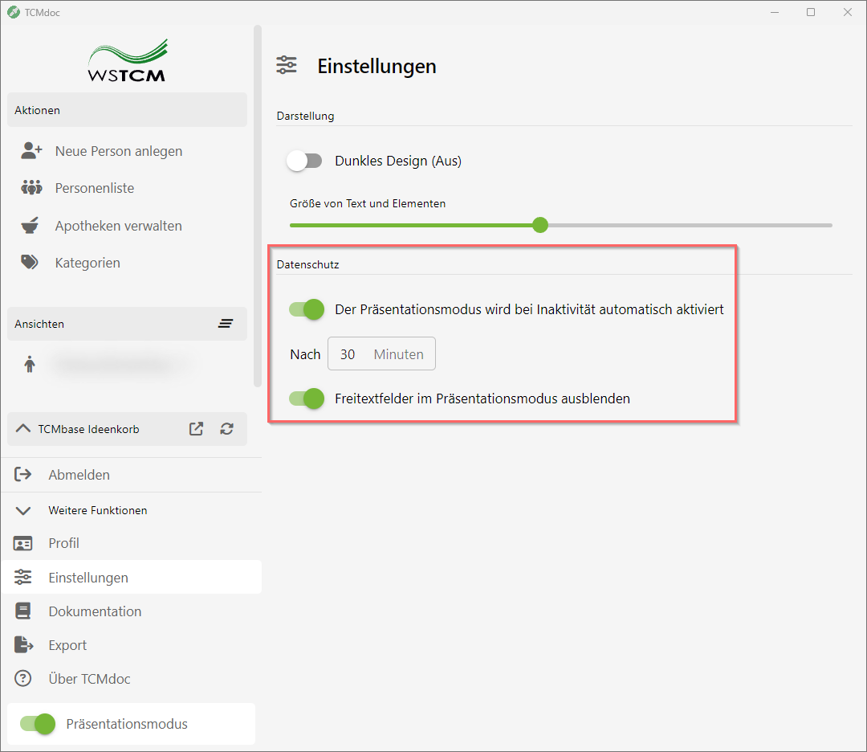
Task: Click the Apotheken verwalten mortar icon
Action: pyautogui.click(x=31, y=226)
